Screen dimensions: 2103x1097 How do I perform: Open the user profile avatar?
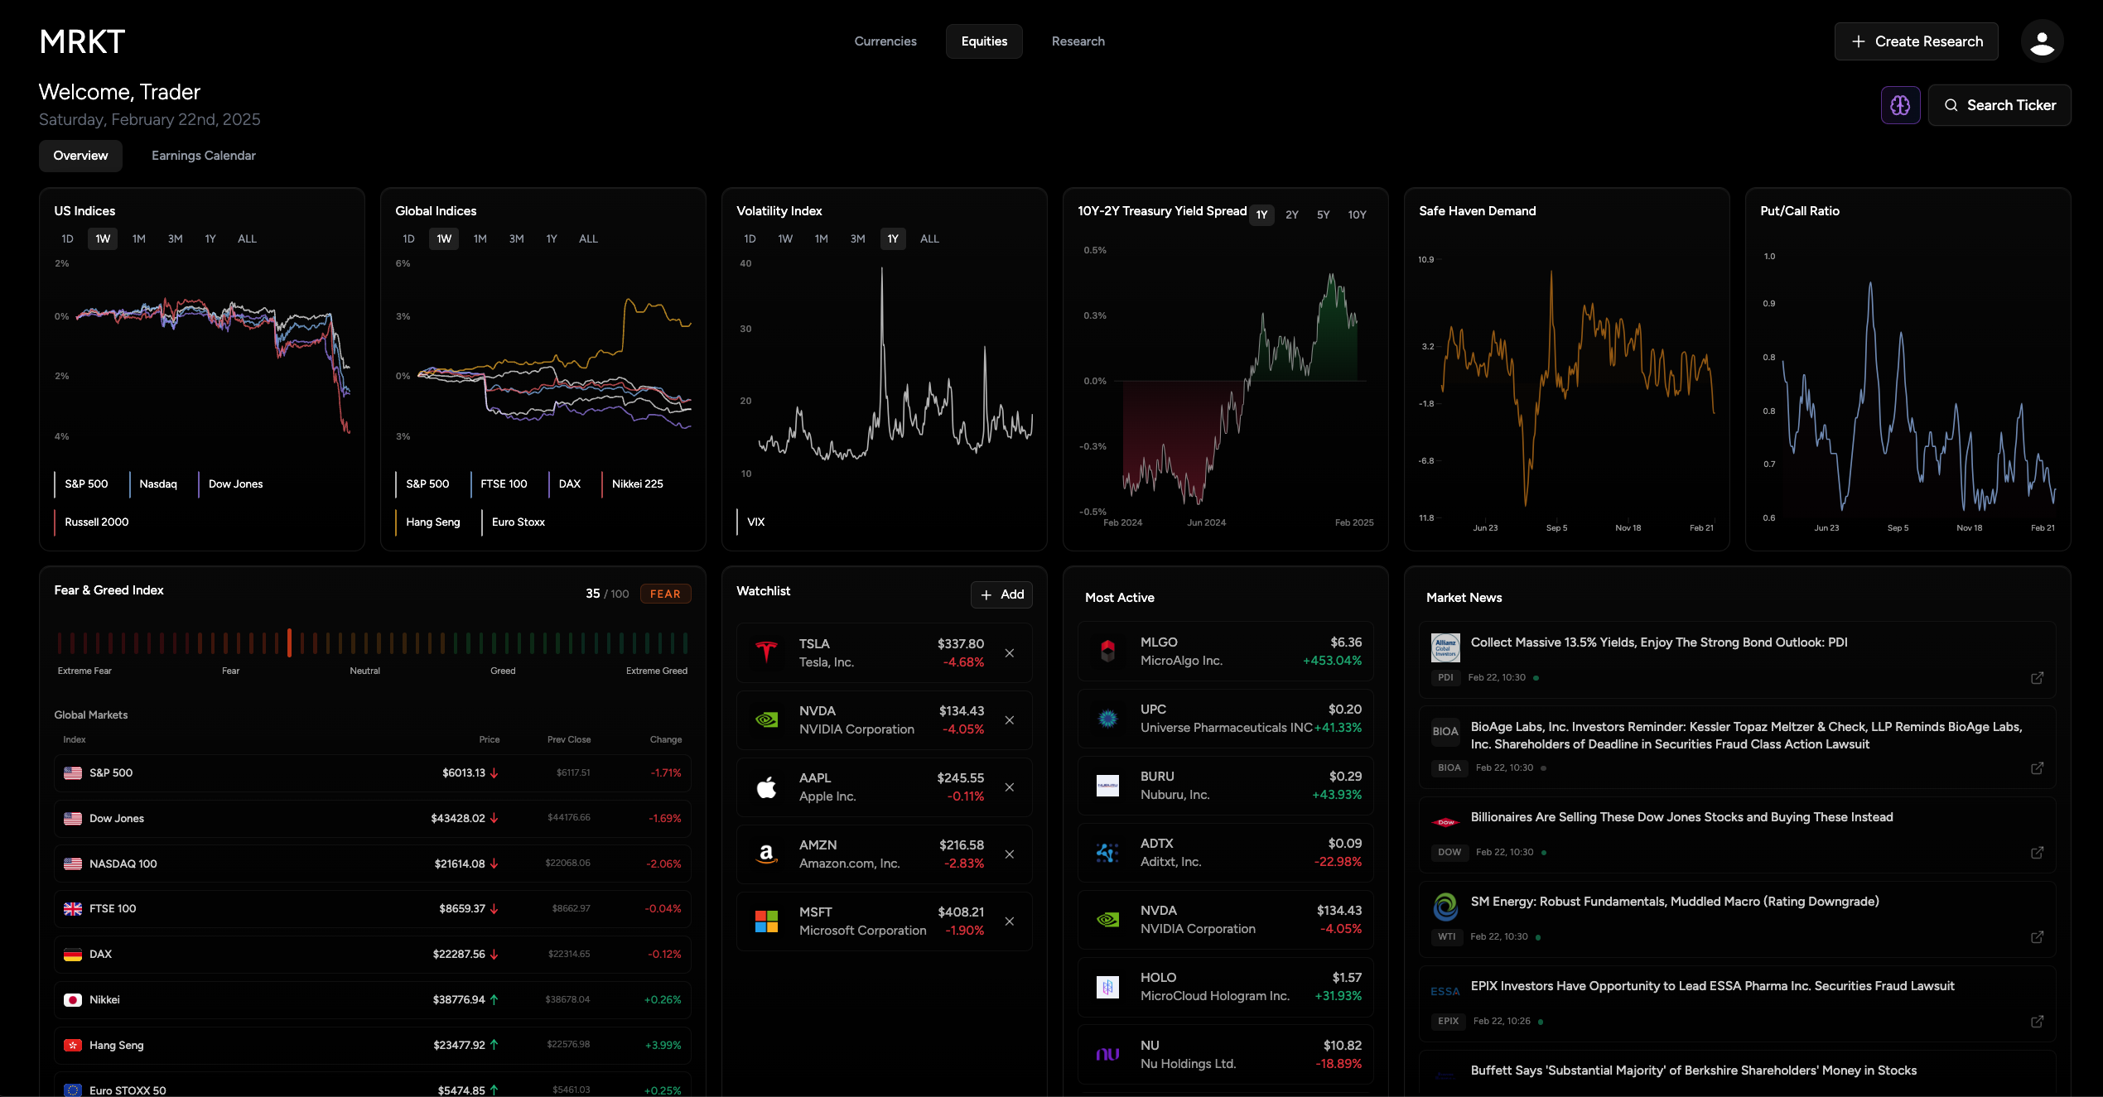(2042, 41)
